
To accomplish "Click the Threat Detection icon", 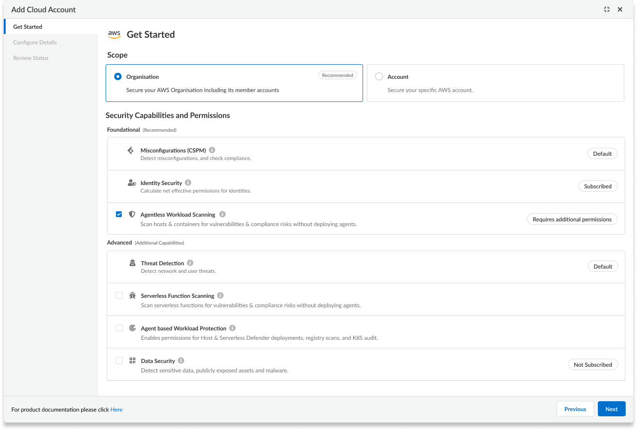I will tap(132, 263).
